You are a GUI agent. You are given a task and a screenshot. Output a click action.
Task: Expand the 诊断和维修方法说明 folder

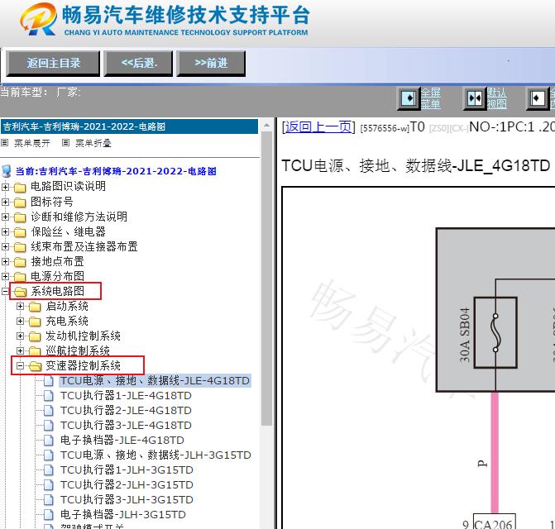5,217
